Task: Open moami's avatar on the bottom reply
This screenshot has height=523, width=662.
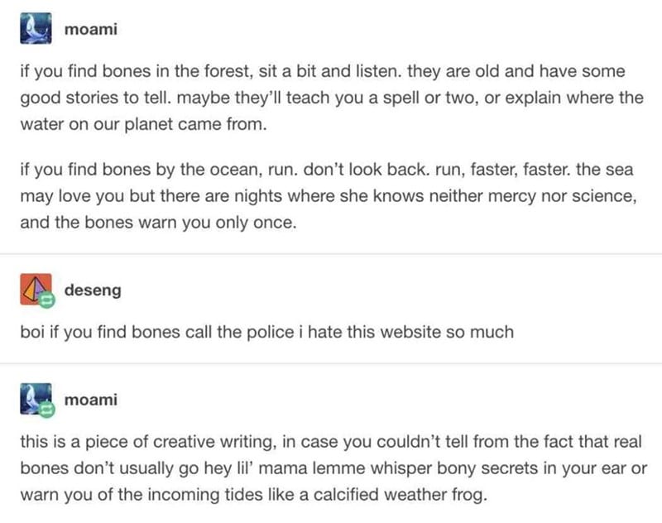Action: 36,399
